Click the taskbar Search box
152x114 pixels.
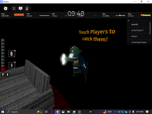click(x=25, y=112)
